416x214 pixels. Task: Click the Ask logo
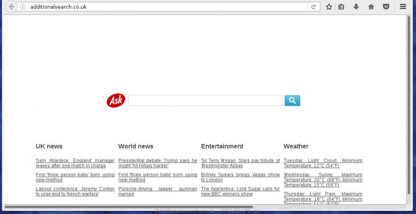tap(116, 101)
